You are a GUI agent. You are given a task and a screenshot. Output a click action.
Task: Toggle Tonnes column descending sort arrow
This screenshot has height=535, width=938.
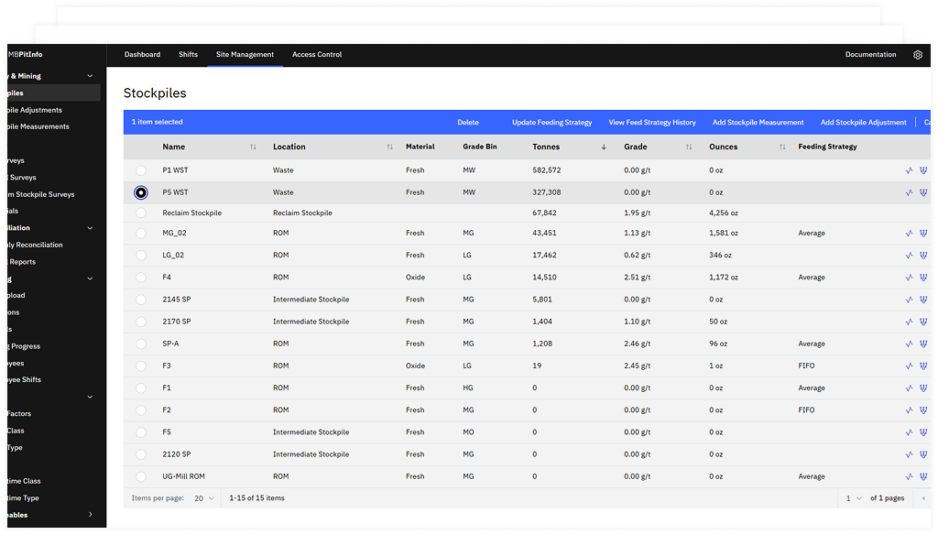pos(604,147)
